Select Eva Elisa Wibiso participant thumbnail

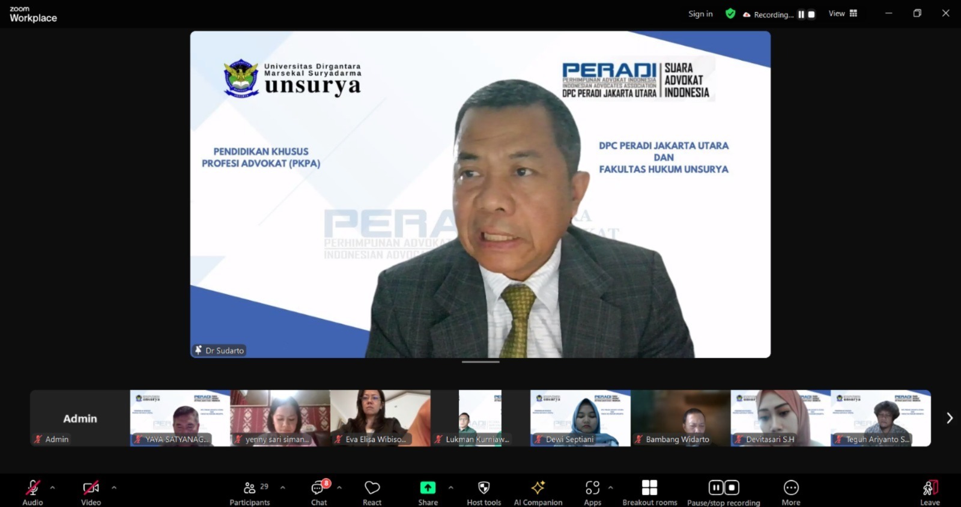coord(380,418)
